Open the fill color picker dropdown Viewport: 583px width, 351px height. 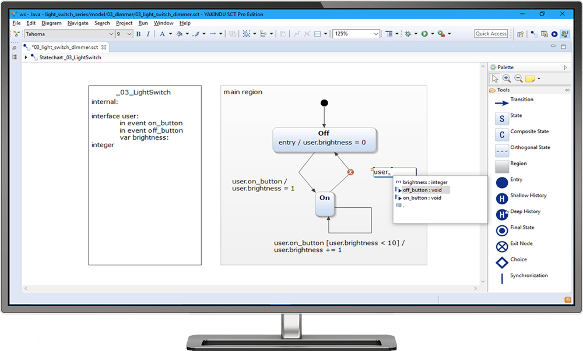click(188, 34)
